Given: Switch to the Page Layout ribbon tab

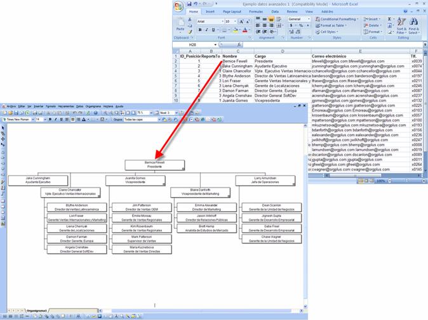Looking at the screenshot, I should pos(232,11).
